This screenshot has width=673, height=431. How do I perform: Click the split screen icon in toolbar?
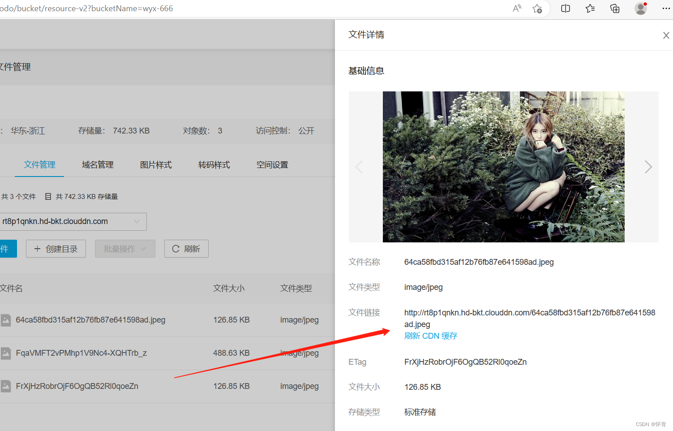pos(565,8)
